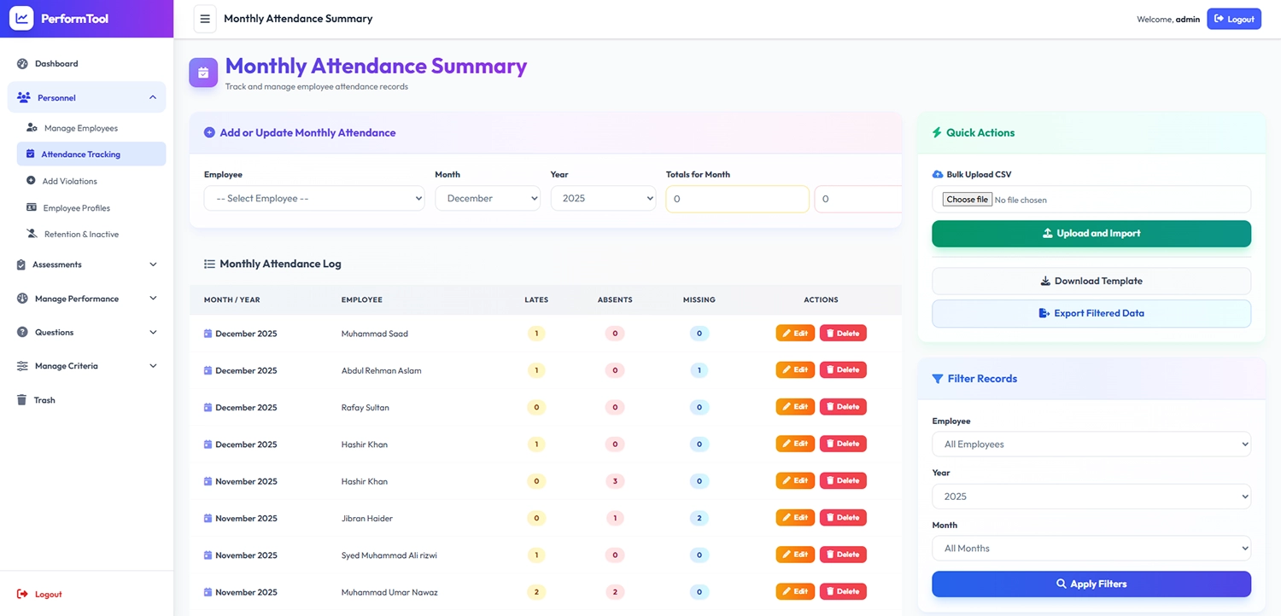Click the first Totals for Month input
The image size is (1281, 616).
[737, 199]
